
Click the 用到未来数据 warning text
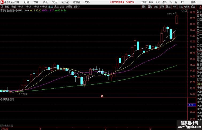click(6, 126)
